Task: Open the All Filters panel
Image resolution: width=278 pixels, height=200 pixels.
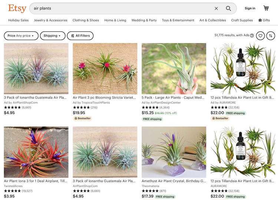Action: tap(80, 36)
